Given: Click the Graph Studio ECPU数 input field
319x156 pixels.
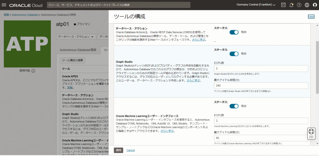Looking at the screenshot, I should pyautogui.click(x=261, y=68).
